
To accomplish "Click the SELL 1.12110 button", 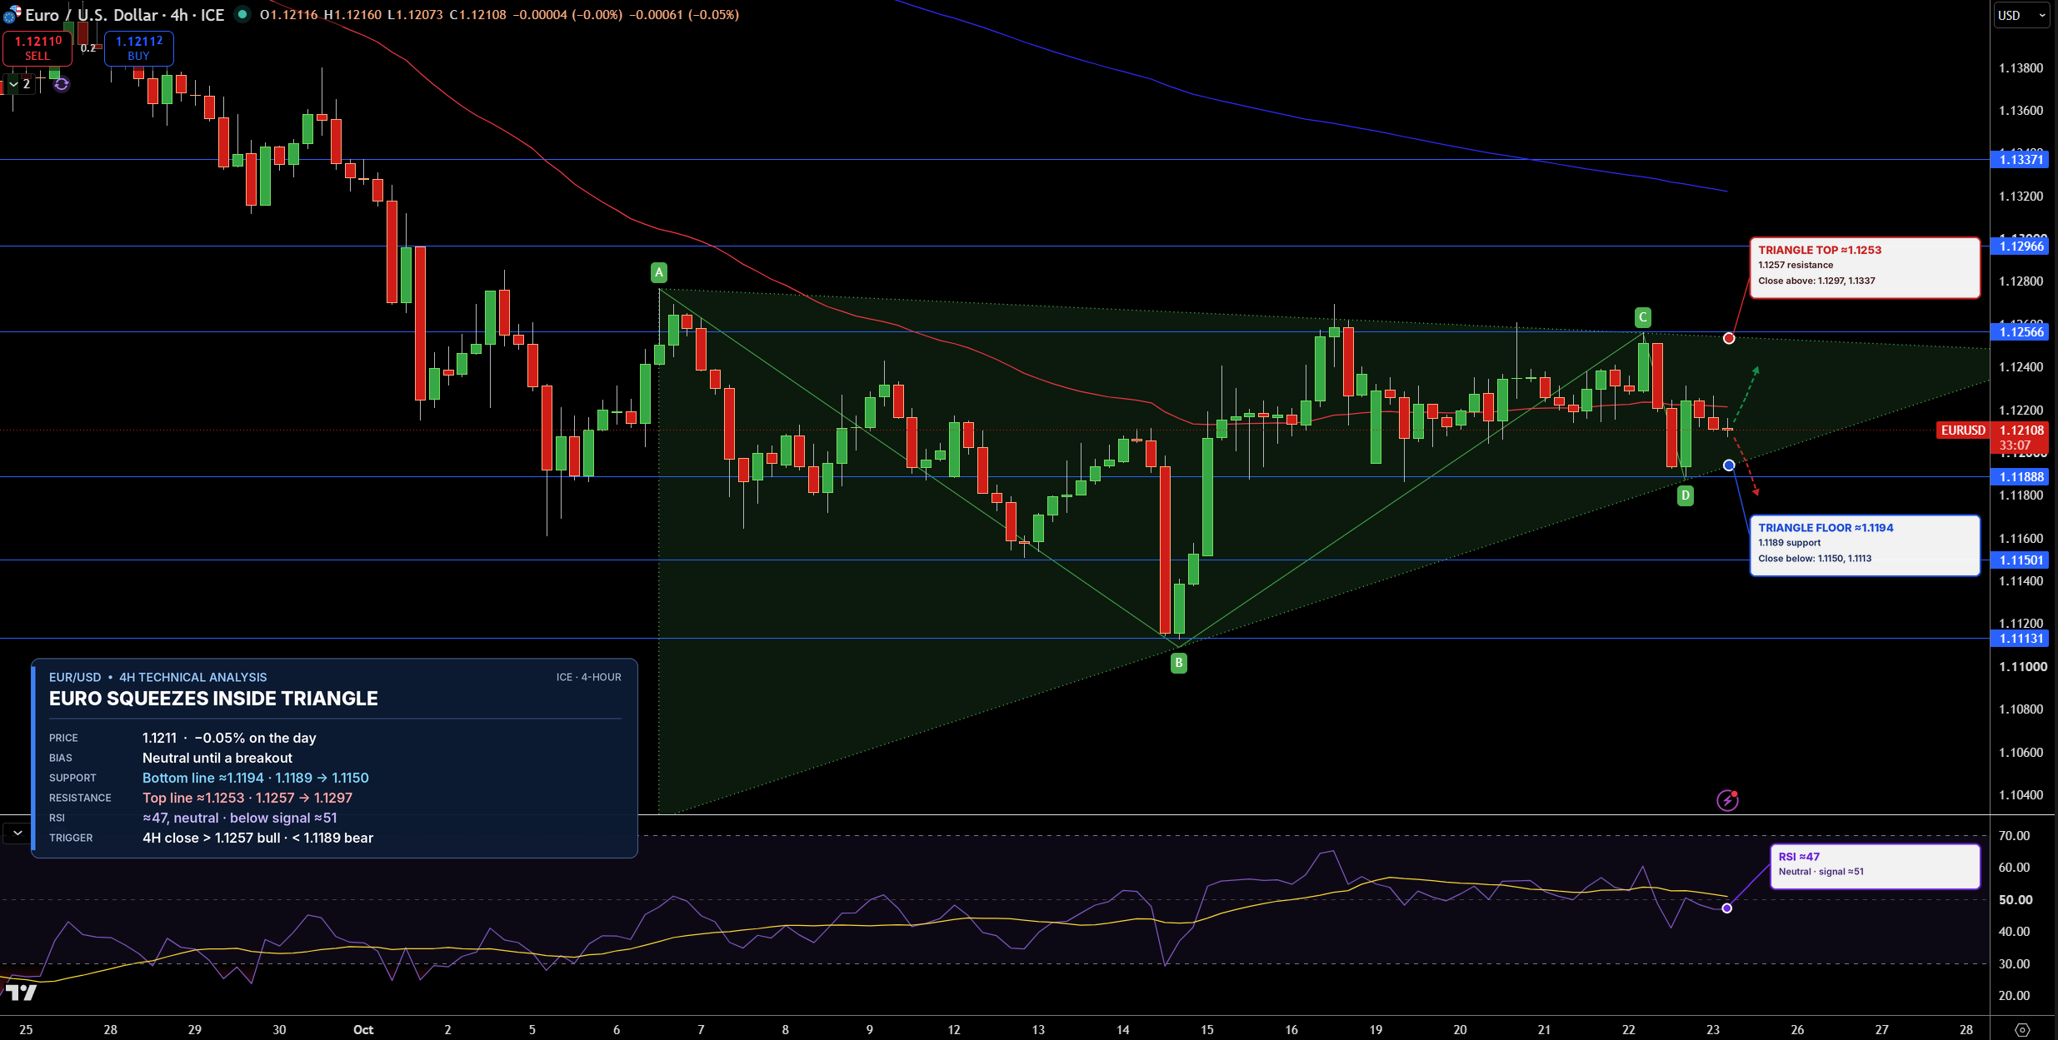I will [37, 48].
